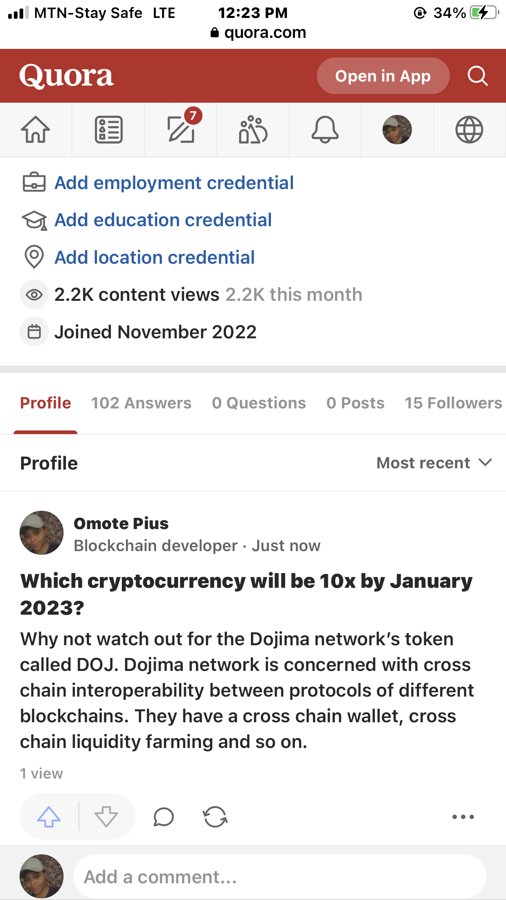Open the Quora home feed icon

click(35, 130)
